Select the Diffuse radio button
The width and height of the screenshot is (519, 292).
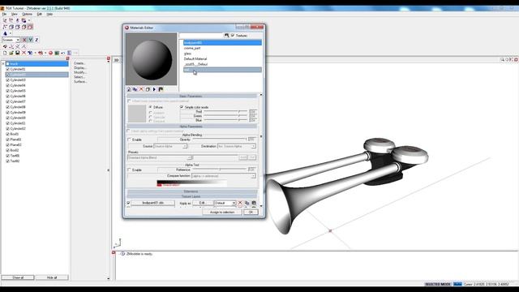151,107
